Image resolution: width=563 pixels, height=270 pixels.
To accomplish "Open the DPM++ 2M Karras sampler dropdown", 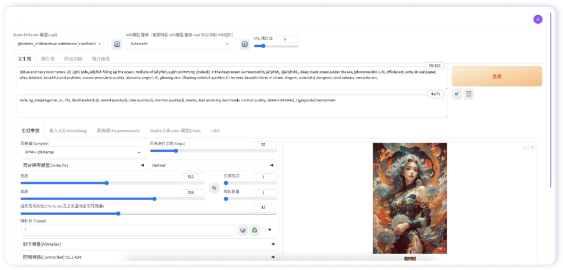I will [84, 152].
